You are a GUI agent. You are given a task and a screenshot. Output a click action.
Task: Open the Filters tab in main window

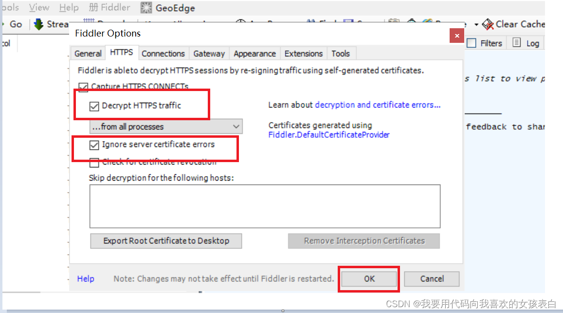[x=484, y=43]
